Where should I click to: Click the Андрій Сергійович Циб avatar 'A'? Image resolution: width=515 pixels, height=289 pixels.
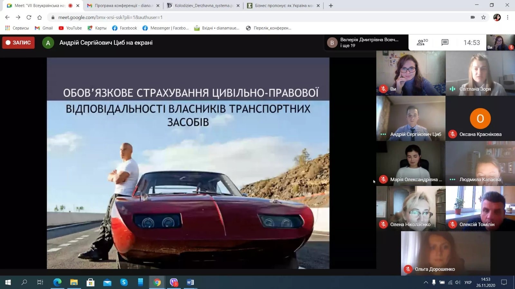click(x=48, y=43)
